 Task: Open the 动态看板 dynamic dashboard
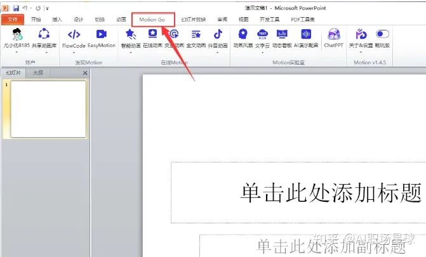[282, 34]
